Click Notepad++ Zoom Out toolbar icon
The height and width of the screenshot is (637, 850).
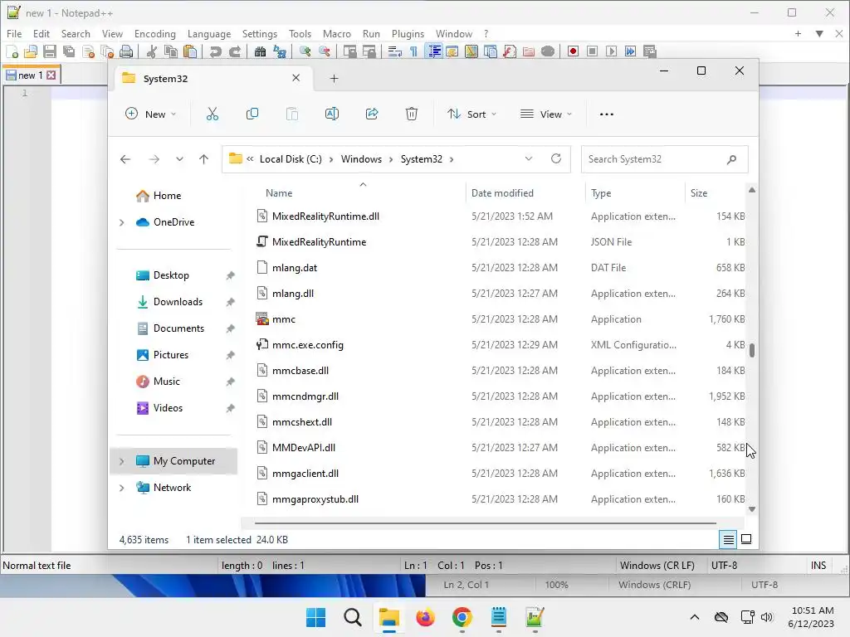(325, 51)
